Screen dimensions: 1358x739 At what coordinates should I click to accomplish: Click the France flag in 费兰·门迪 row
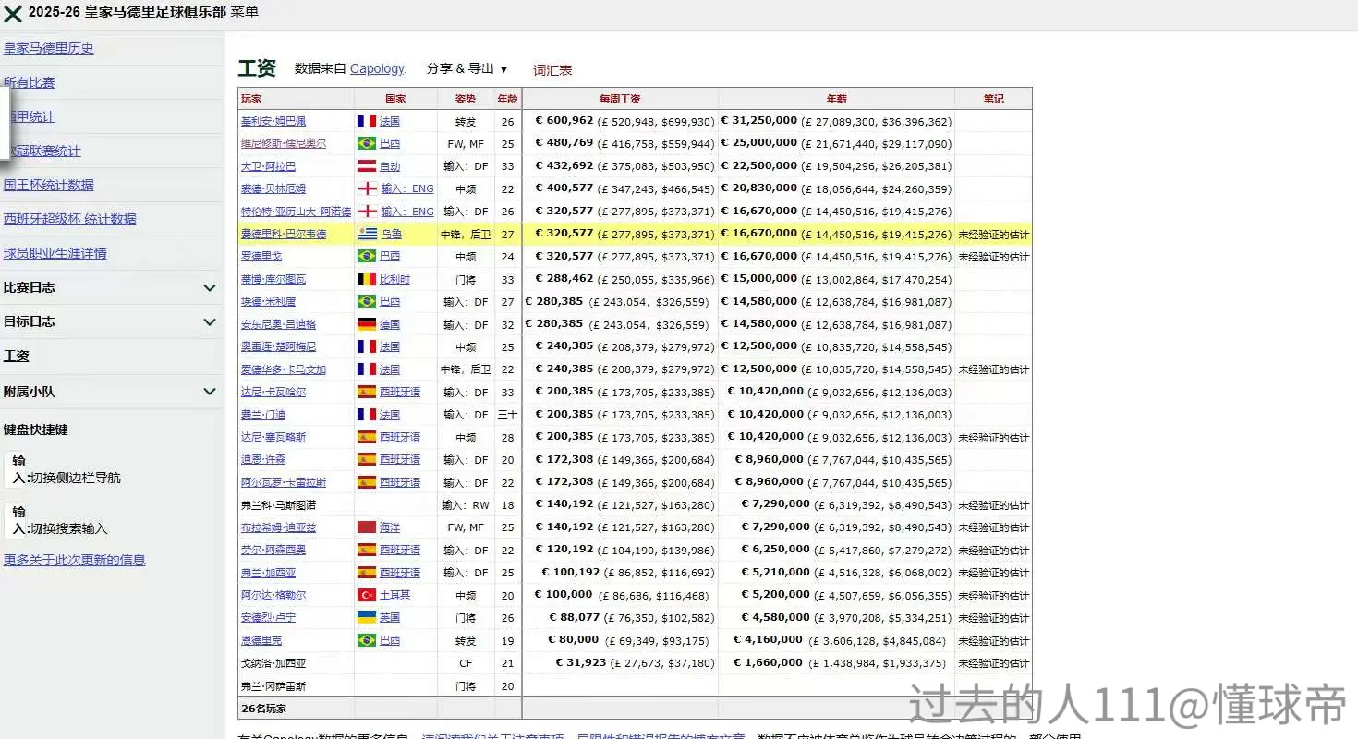pos(367,415)
